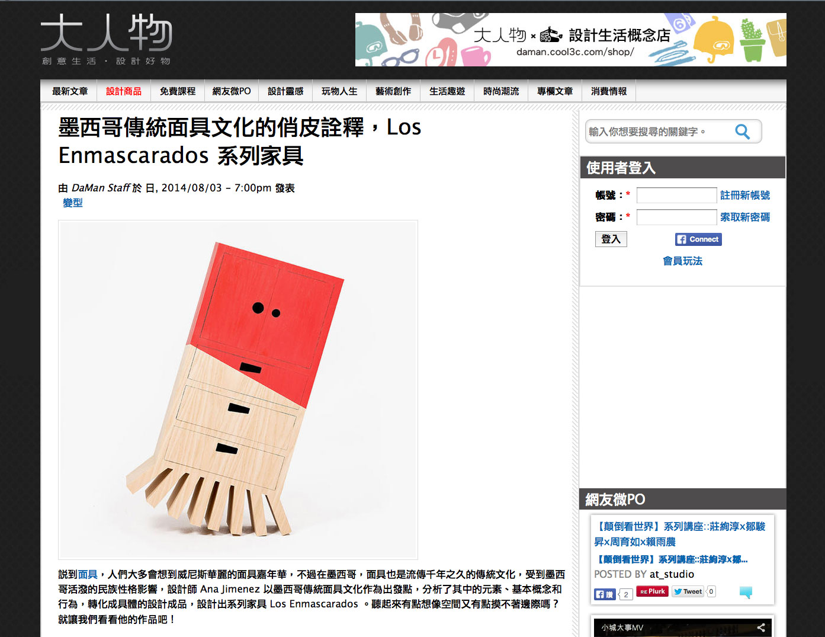The image size is (825, 637).
Task: Focus the 帳號 input field
Action: (677, 195)
